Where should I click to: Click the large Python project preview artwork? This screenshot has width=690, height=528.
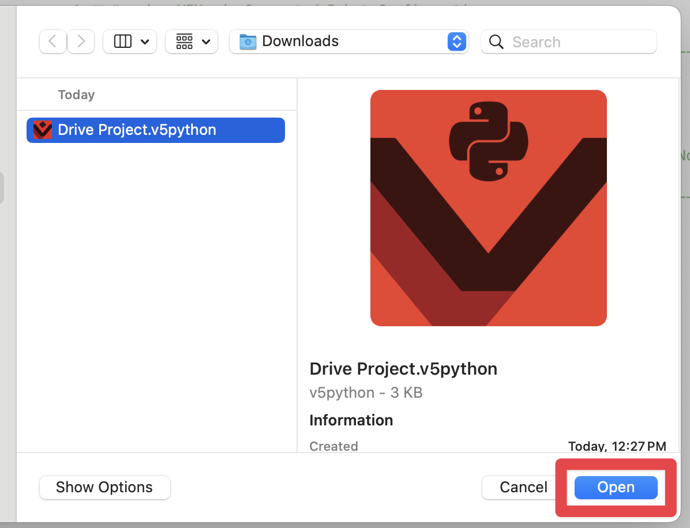488,207
